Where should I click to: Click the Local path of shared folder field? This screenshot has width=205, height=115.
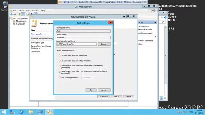76,44
